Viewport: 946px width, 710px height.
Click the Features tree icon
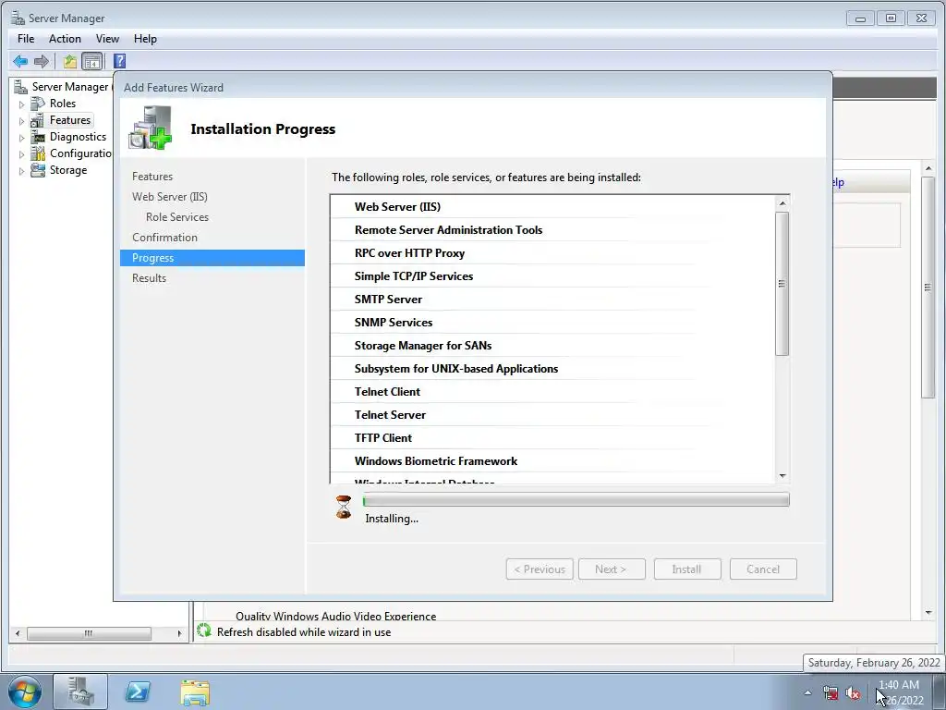pos(37,120)
